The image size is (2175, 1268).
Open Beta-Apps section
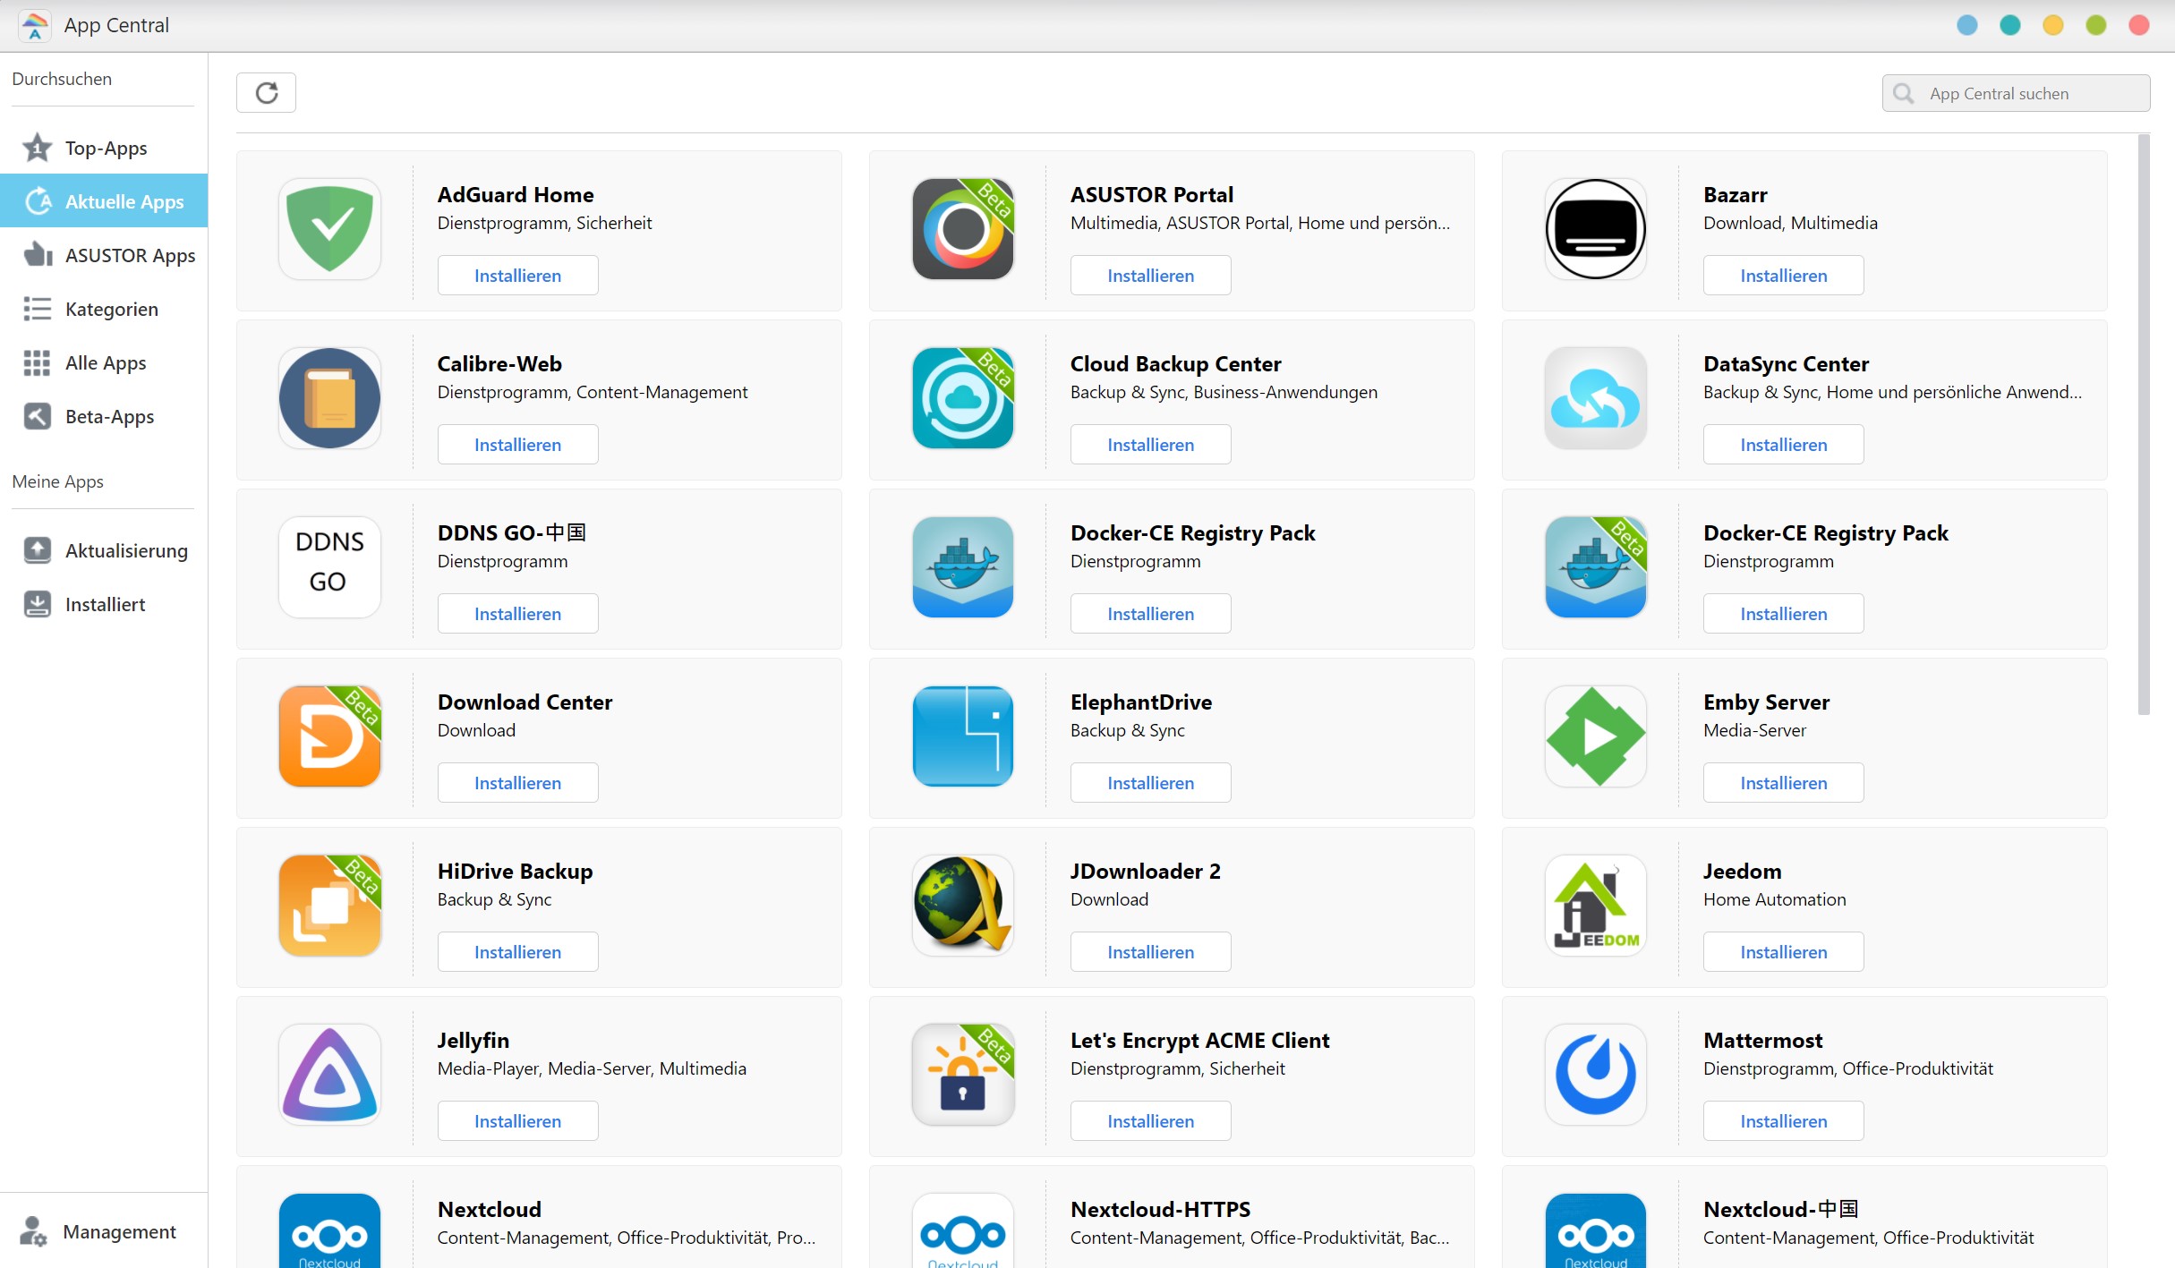[104, 416]
